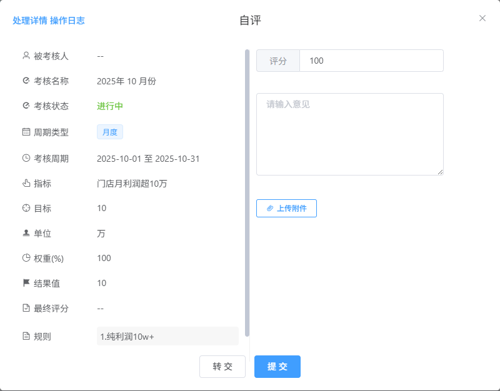Click the person icon beside 被考核人

pos(26,56)
